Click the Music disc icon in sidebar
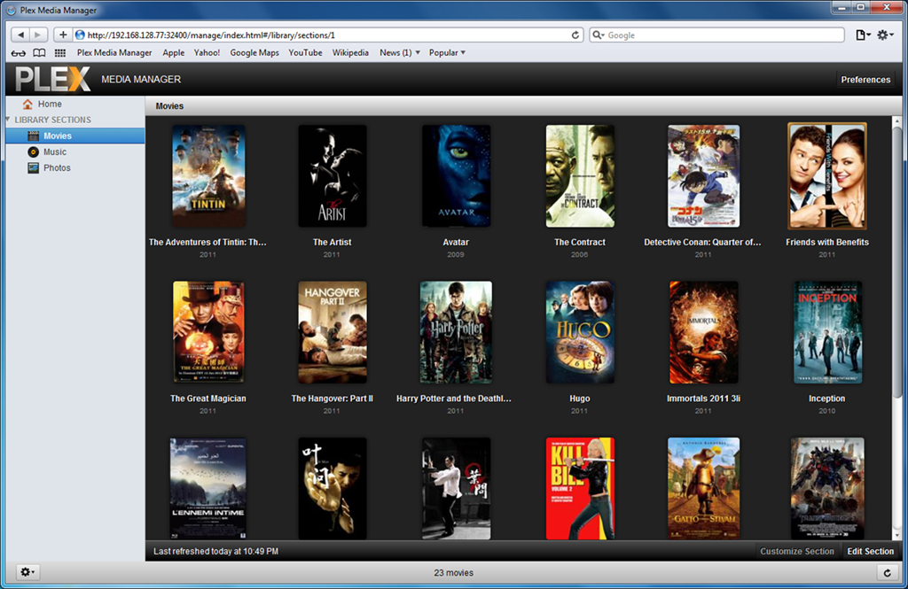Screen dimensions: 908x589 point(33,152)
